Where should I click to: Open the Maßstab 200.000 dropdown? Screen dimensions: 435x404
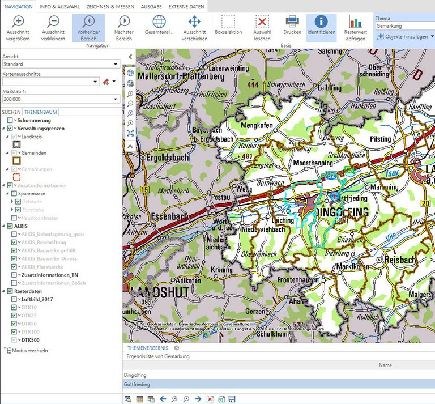pyautogui.click(x=61, y=99)
